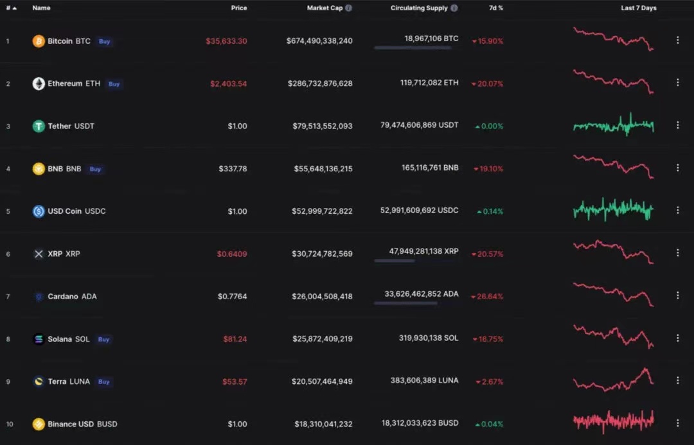Viewport: 694px width, 445px height.
Task: Click the Solana coin logo icon
Action: tap(39, 339)
